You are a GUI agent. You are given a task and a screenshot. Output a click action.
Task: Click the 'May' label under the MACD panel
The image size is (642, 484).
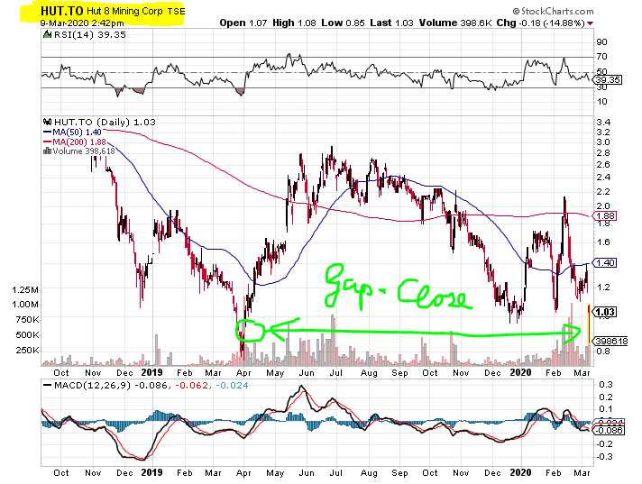click(x=275, y=473)
